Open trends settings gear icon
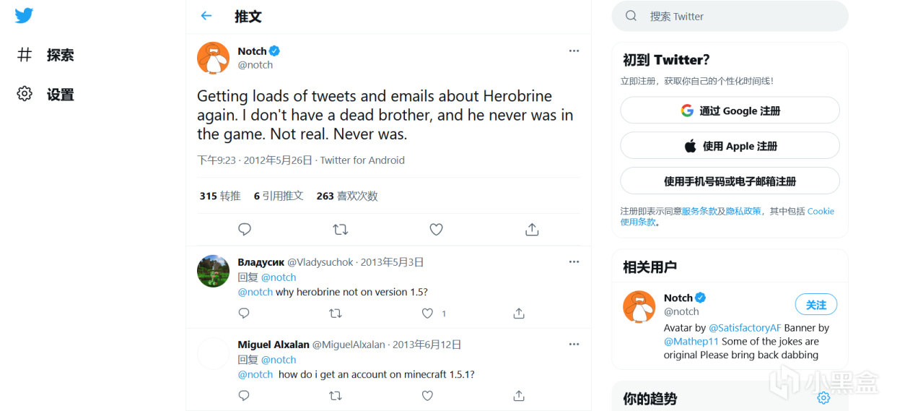905x411 pixels. 823,398
